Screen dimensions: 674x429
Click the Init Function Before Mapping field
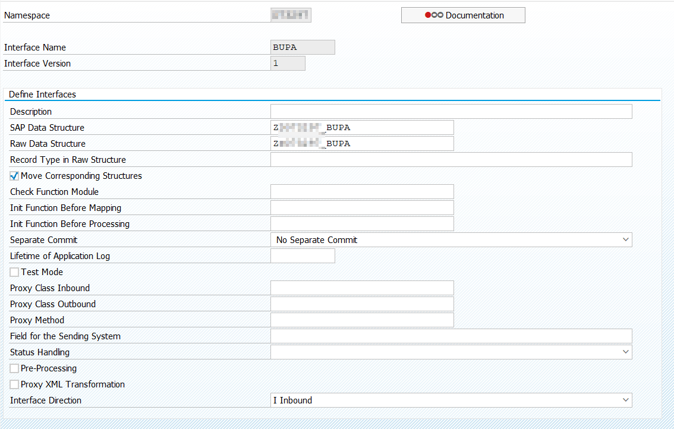pyautogui.click(x=362, y=207)
